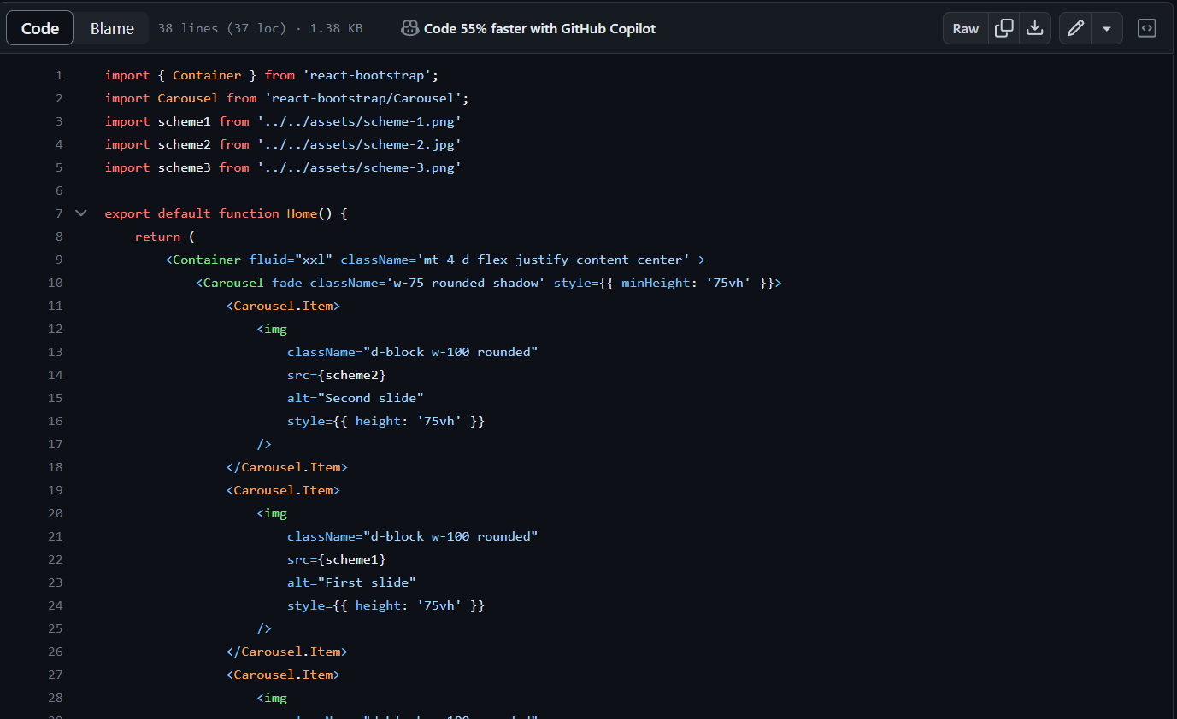Select line number 22
The image size is (1177, 719).
pyautogui.click(x=56, y=559)
